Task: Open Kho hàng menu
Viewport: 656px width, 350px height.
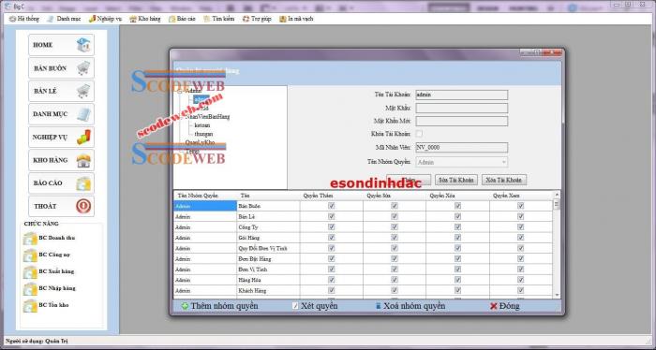Action: pos(144,19)
